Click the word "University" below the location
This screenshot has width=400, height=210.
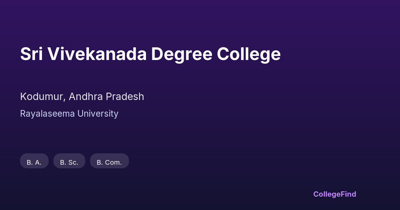pos(98,114)
